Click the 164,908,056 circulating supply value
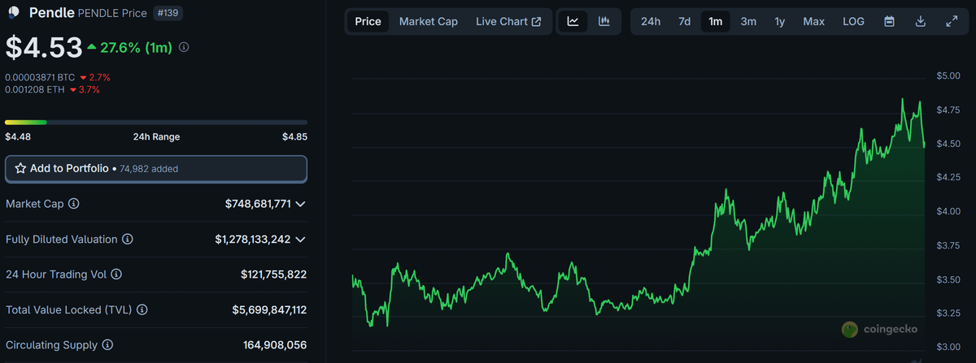This screenshot has width=976, height=363. [x=275, y=345]
